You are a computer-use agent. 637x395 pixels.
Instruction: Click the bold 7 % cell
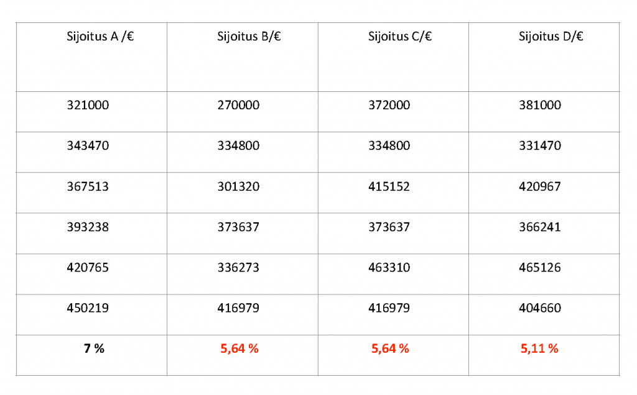click(x=94, y=348)
